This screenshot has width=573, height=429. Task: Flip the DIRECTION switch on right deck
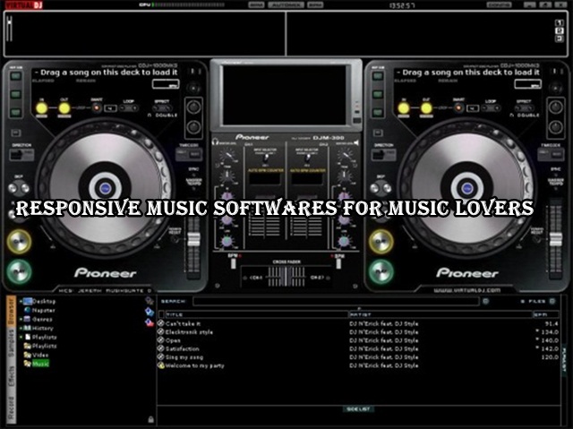tap(384, 155)
